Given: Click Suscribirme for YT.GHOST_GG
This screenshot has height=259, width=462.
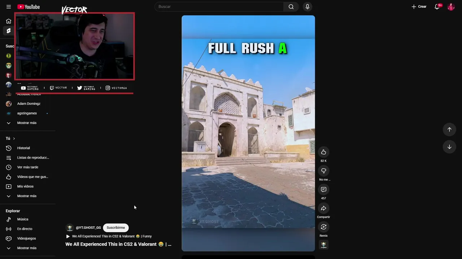Looking at the screenshot, I should [x=115, y=228].
